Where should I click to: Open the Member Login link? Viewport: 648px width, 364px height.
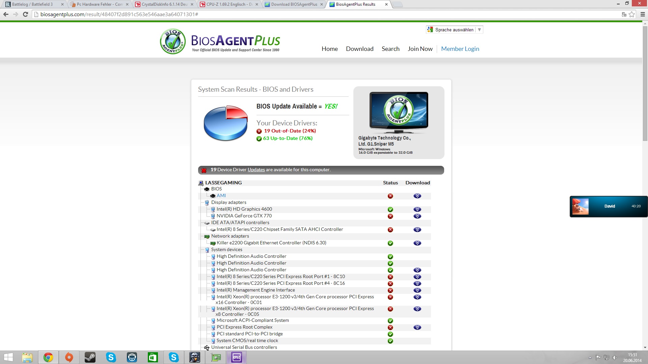(x=460, y=49)
